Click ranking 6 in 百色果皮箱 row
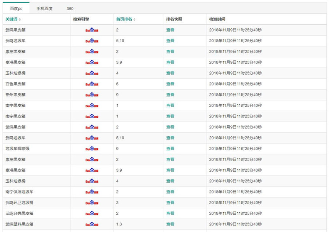Screen dimensions: 329x232 [x=117, y=84]
